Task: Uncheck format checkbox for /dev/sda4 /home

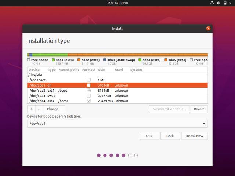Action: 89,101
